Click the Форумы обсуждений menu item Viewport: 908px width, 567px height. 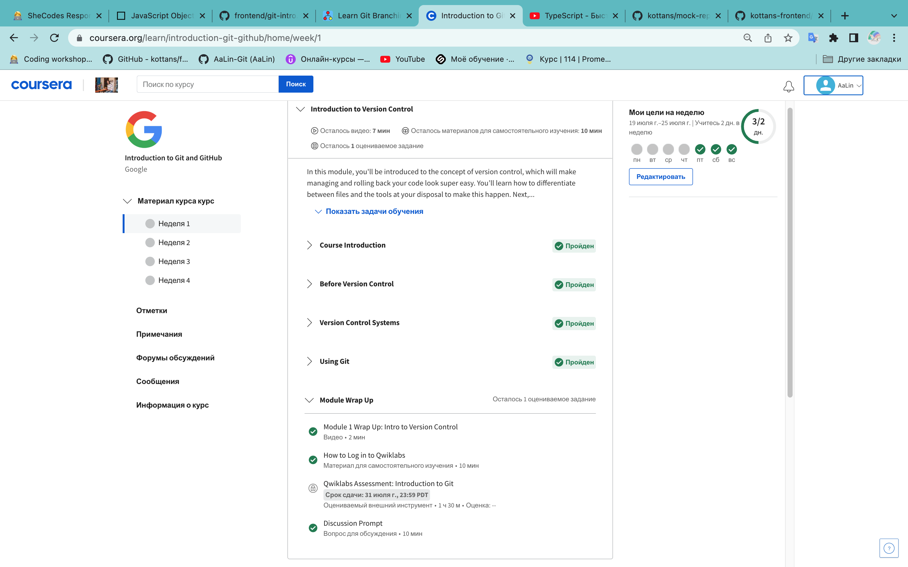click(x=175, y=357)
